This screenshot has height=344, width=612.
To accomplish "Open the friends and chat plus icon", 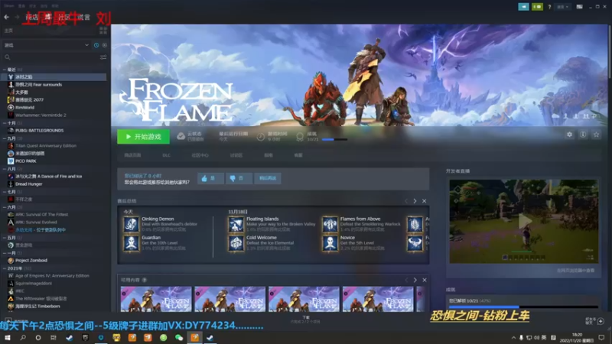I will [601, 321].
